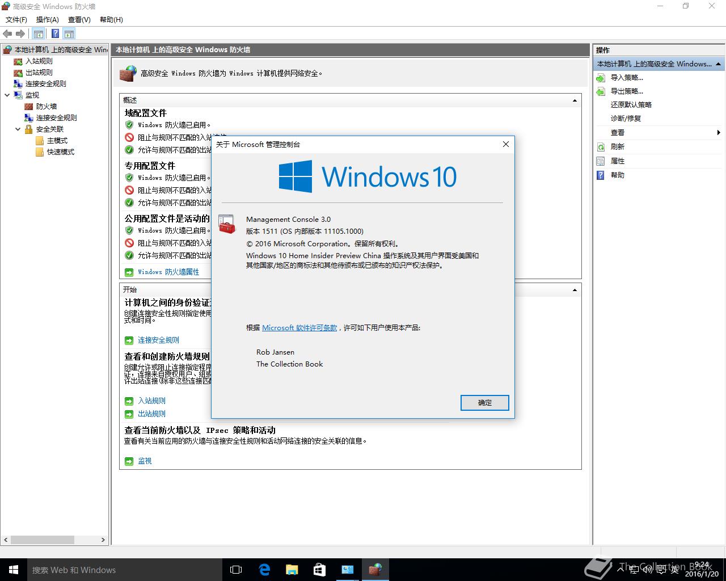The height and width of the screenshot is (581, 726).
Task: Toggle the show/hide action pane toolbar icon
Action: (x=69, y=34)
